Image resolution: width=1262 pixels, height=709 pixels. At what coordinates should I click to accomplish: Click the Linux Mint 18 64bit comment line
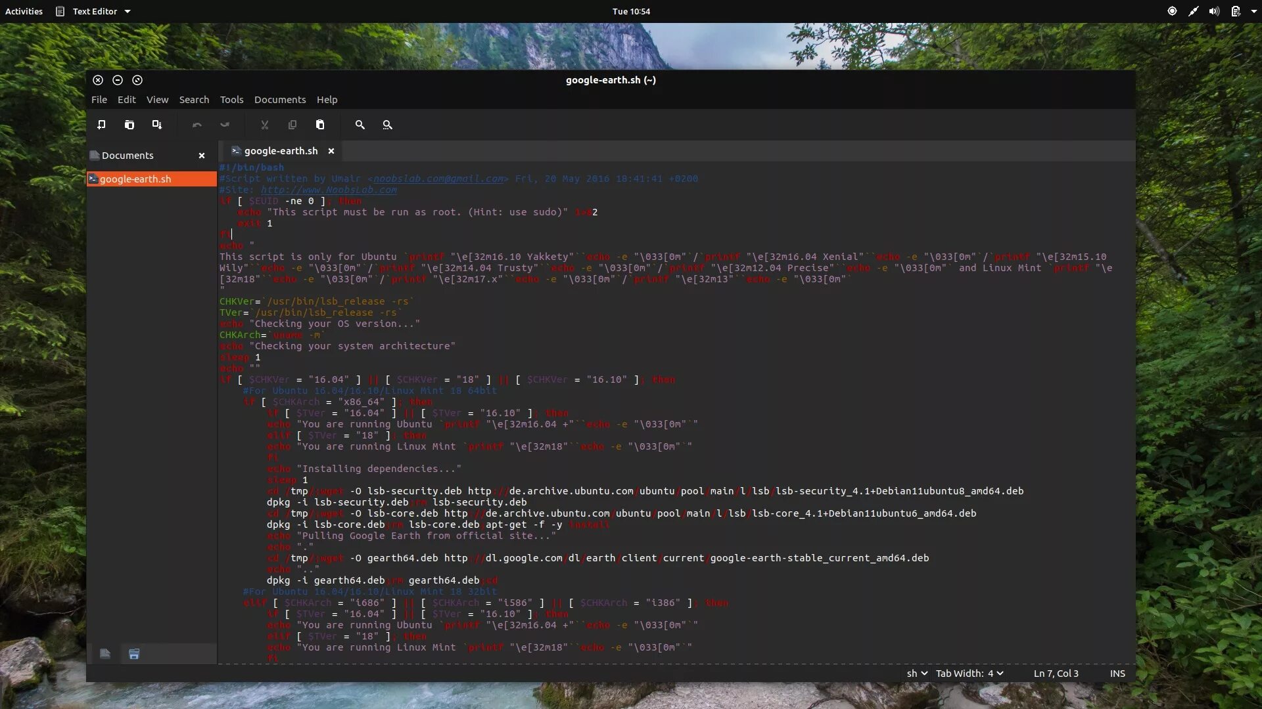pos(370,391)
